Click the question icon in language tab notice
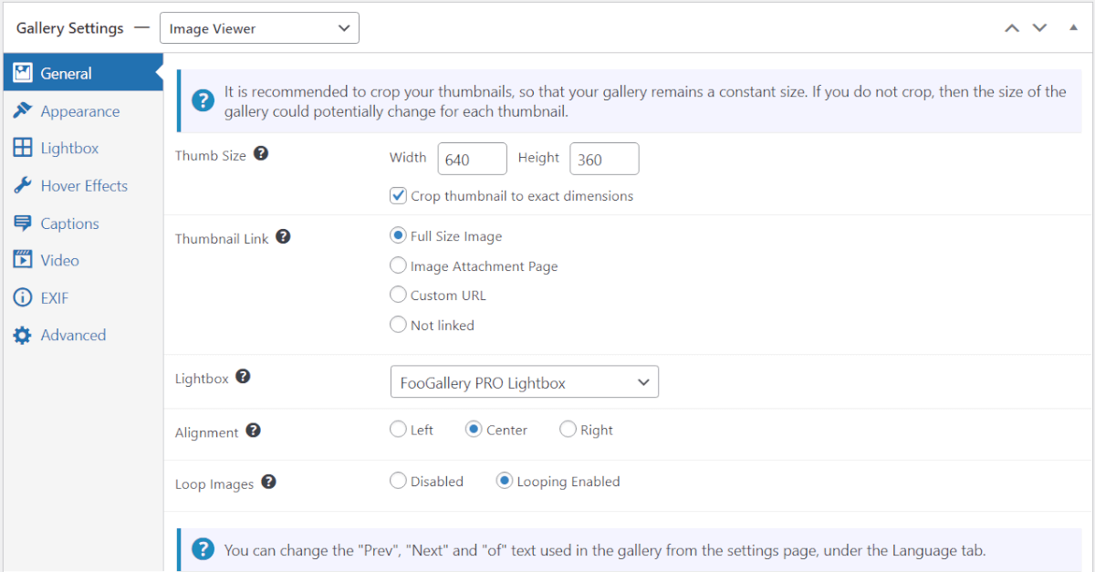 [203, 549]
